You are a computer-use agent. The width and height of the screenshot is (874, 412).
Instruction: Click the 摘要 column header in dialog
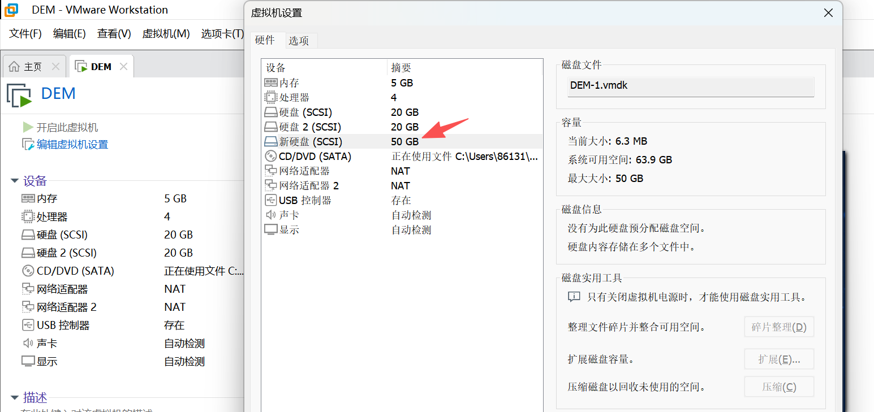click(x=464, y=68)
